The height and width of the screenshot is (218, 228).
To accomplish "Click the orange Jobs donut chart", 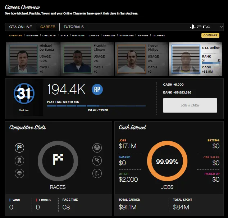I will point(167,162).
